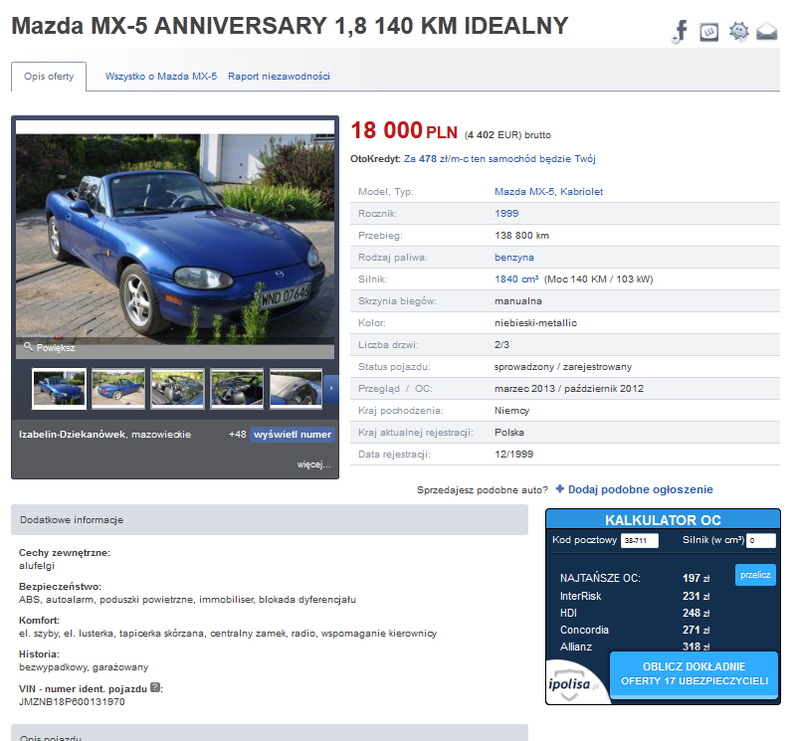Screen dimensions: 793x741
Task: Click the 18 000 PLN price
Action: [404, 130]
